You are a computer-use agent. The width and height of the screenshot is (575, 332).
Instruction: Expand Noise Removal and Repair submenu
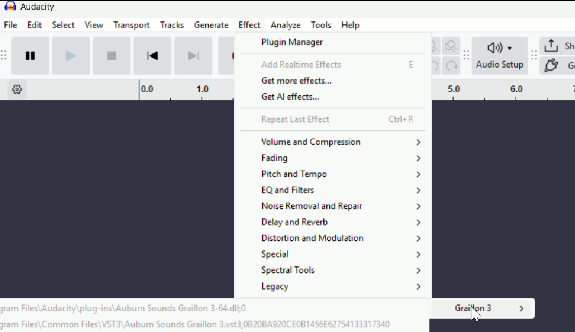coord(333,206)
